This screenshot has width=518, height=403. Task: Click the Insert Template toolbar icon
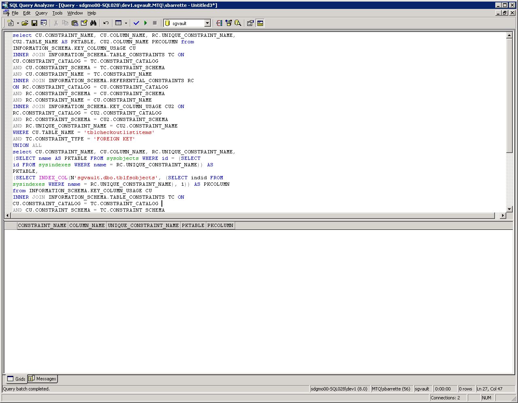coord(44,23)
